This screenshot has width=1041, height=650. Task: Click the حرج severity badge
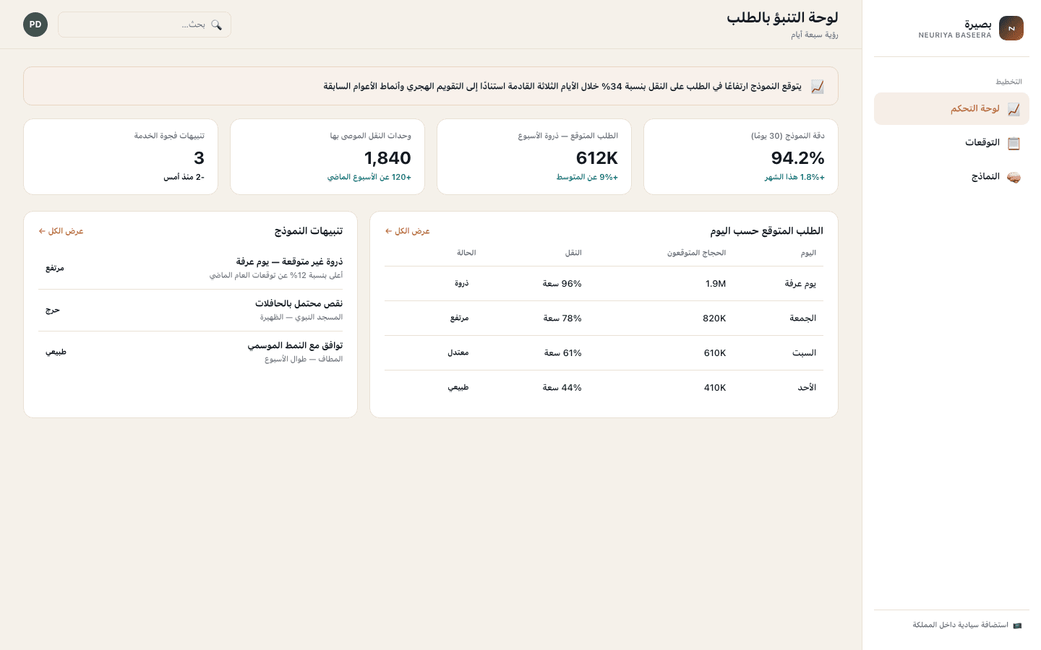tap(53, 310)
